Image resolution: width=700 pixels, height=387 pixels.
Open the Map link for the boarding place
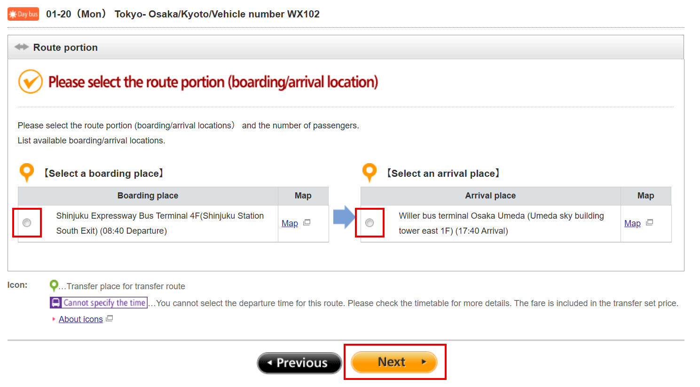290,223
